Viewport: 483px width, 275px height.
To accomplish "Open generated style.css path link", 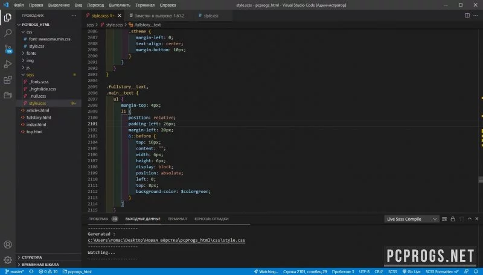I will 167,240.
